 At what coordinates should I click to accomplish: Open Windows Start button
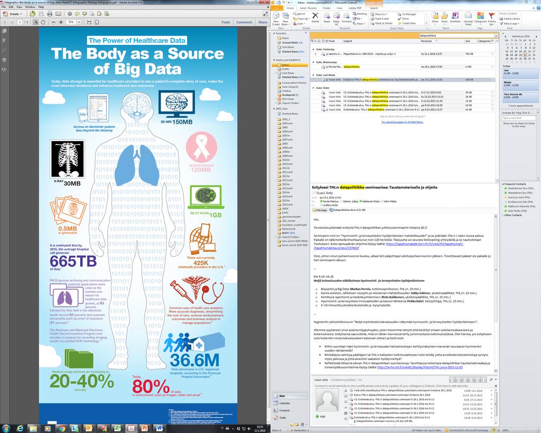[6, 429]
